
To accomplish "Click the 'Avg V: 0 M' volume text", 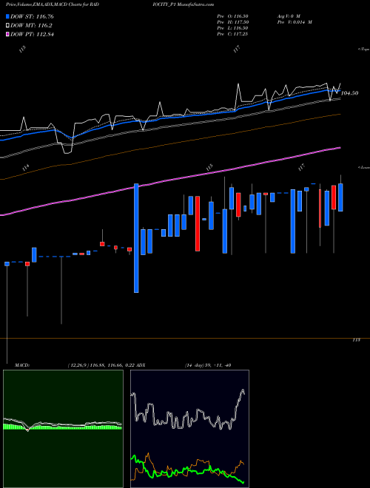I will pos(288,16).
